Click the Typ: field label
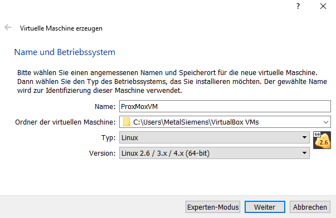This screenshot has width=336, height=218. point(109,138)
